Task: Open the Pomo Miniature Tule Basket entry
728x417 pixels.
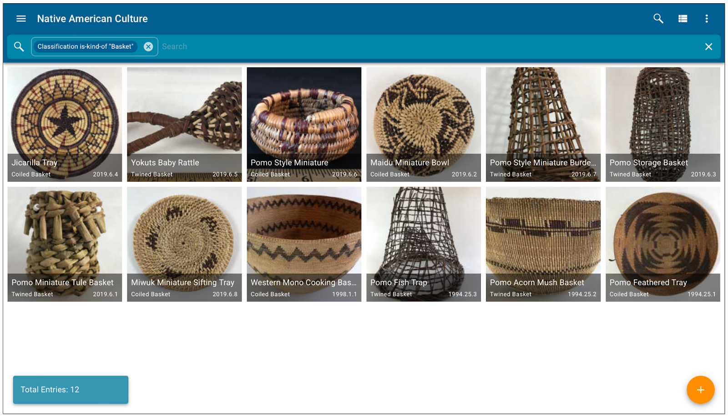Action: click(x=65, y=244)
